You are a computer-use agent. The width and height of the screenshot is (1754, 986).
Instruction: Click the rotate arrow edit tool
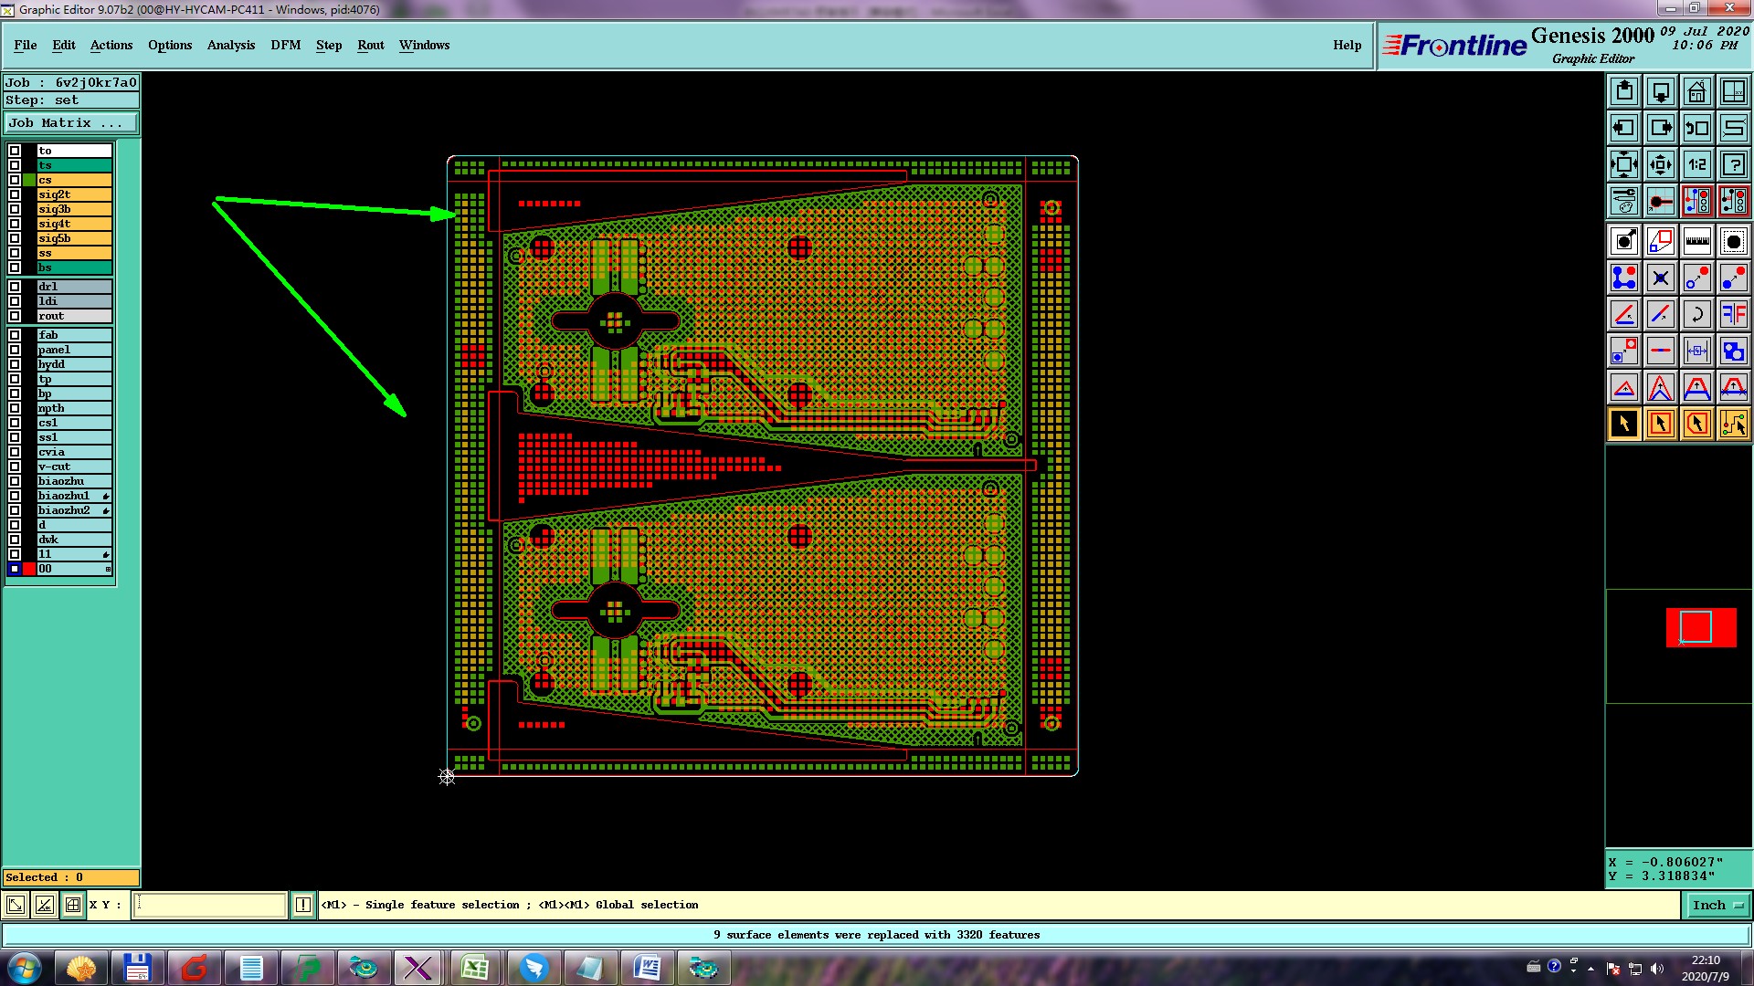coord(1696,314)
